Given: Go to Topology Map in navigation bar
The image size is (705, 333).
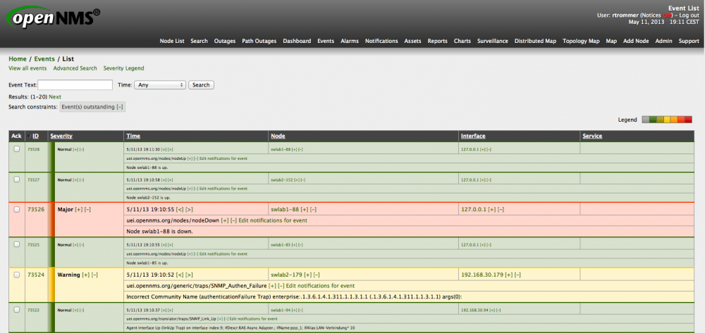Looking at the screenshot, I should [581, 41].
